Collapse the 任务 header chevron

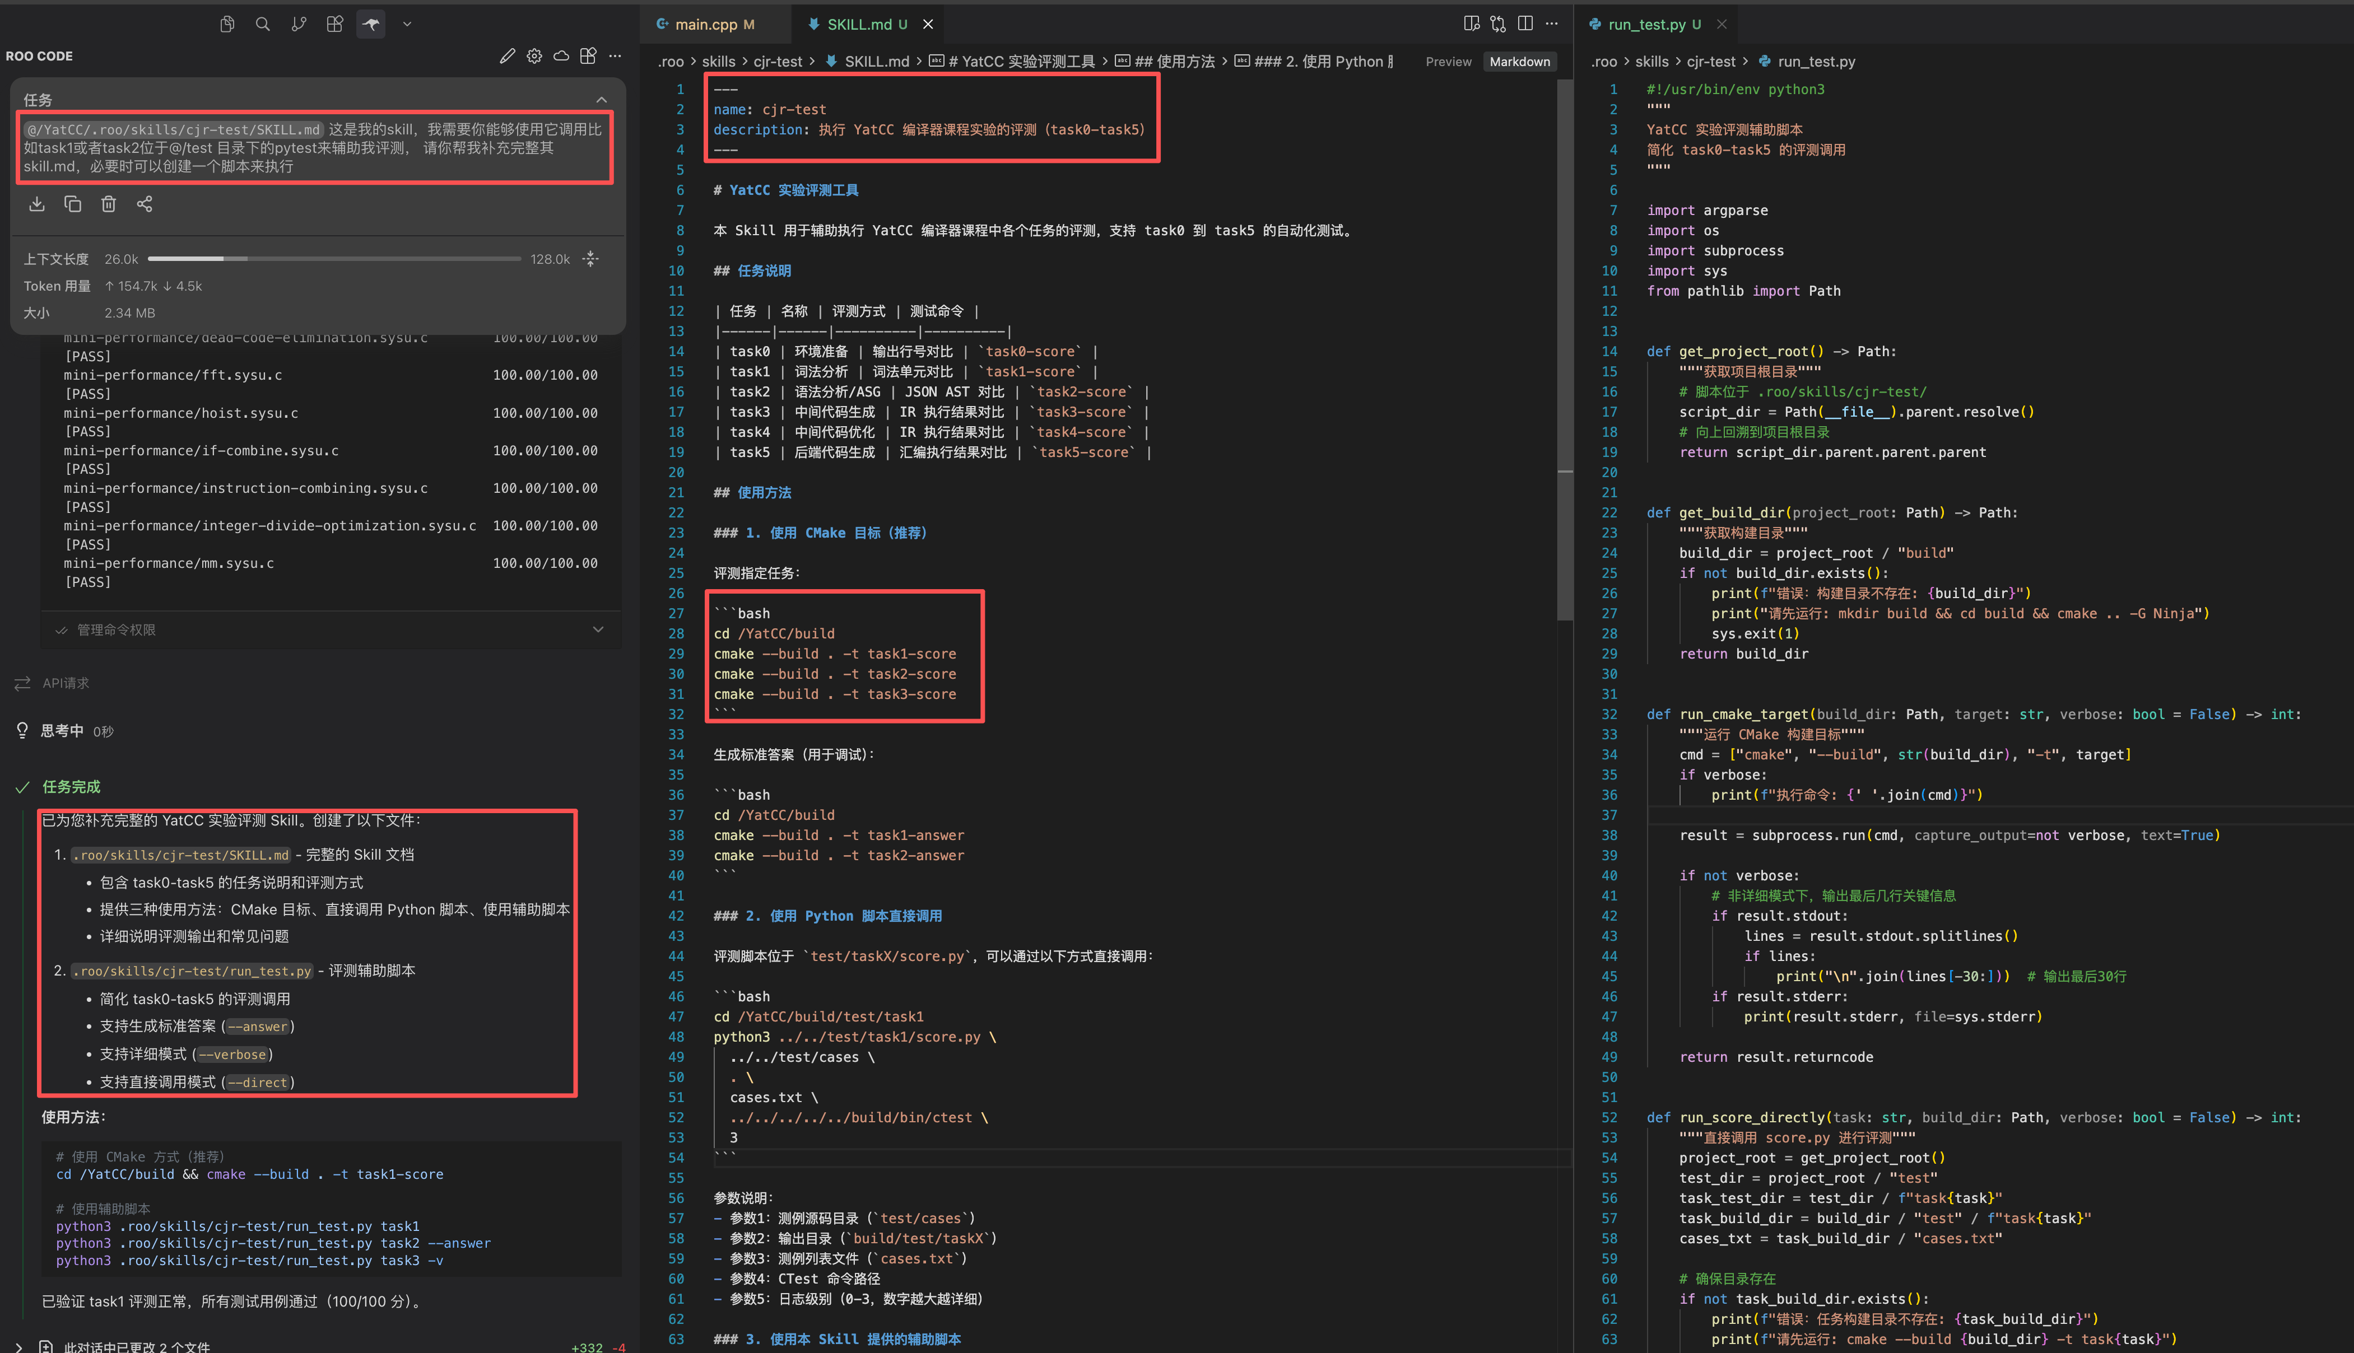click(x=601, y=100)
